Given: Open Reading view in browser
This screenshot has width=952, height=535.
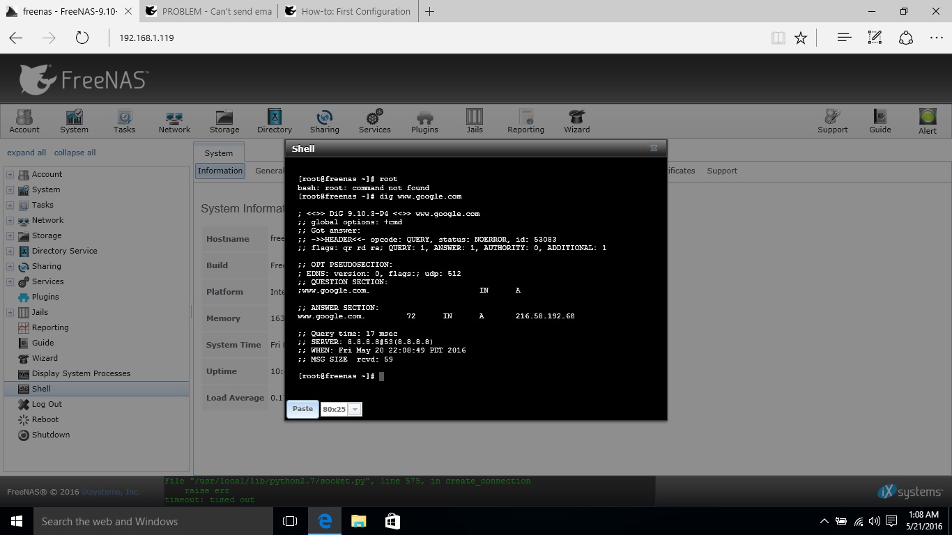Looking at the screenshot, I should point(778,38).
